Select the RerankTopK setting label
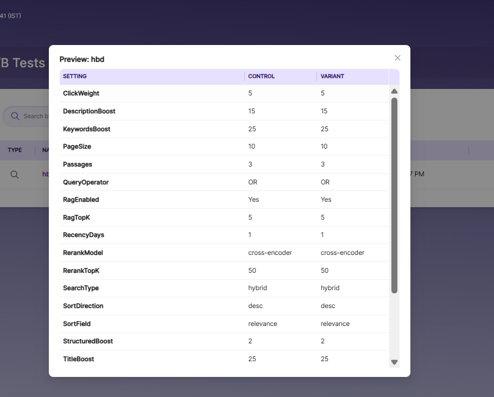Image resolution: width=494 pixels, height=397 pixels. pos(81,271)
